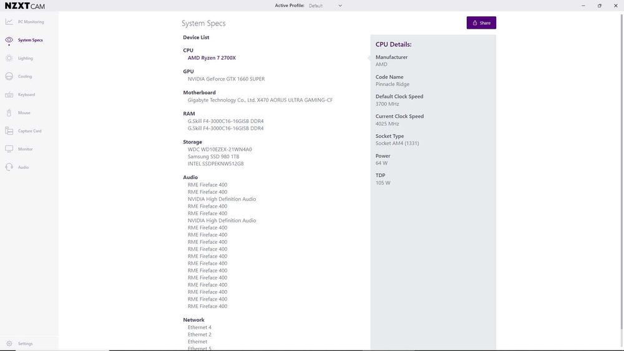624x351 pixels.
Task: Switch to Lighting section label
Action: [26, 59]
